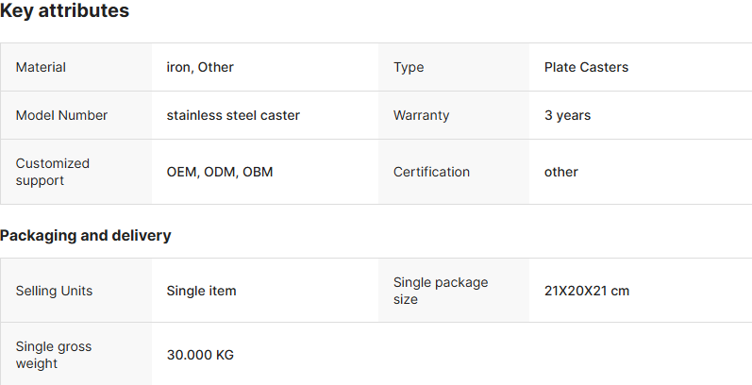Select the Single package size label
The height and width of the screenshot is (385, 752).
click(441, 291)
